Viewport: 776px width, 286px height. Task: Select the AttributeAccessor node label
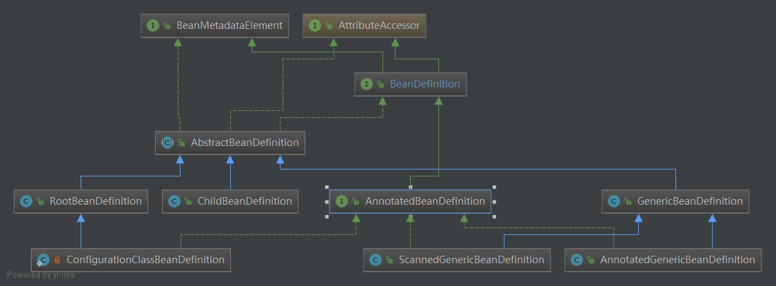pos(378,25)
